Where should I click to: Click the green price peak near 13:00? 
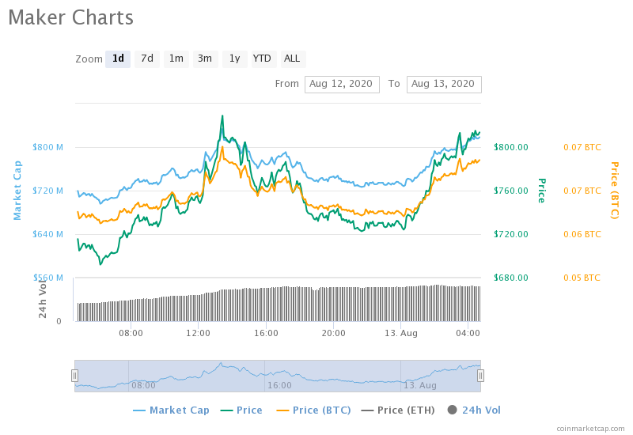coord(222,118)
